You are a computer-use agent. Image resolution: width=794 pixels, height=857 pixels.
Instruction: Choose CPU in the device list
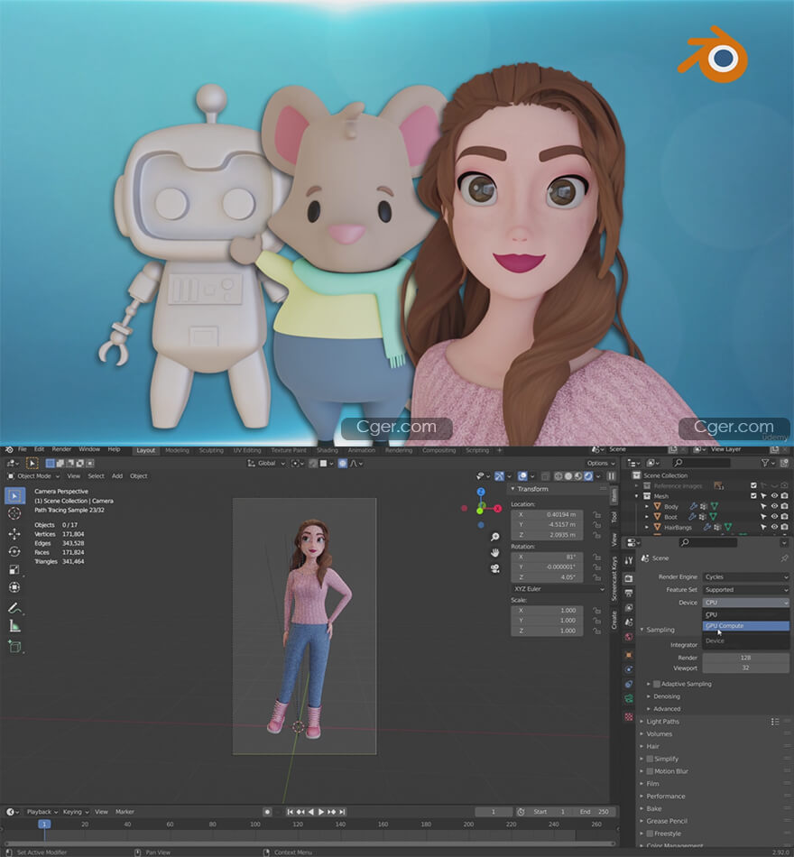pyautogui.click(x=746, y=614)
